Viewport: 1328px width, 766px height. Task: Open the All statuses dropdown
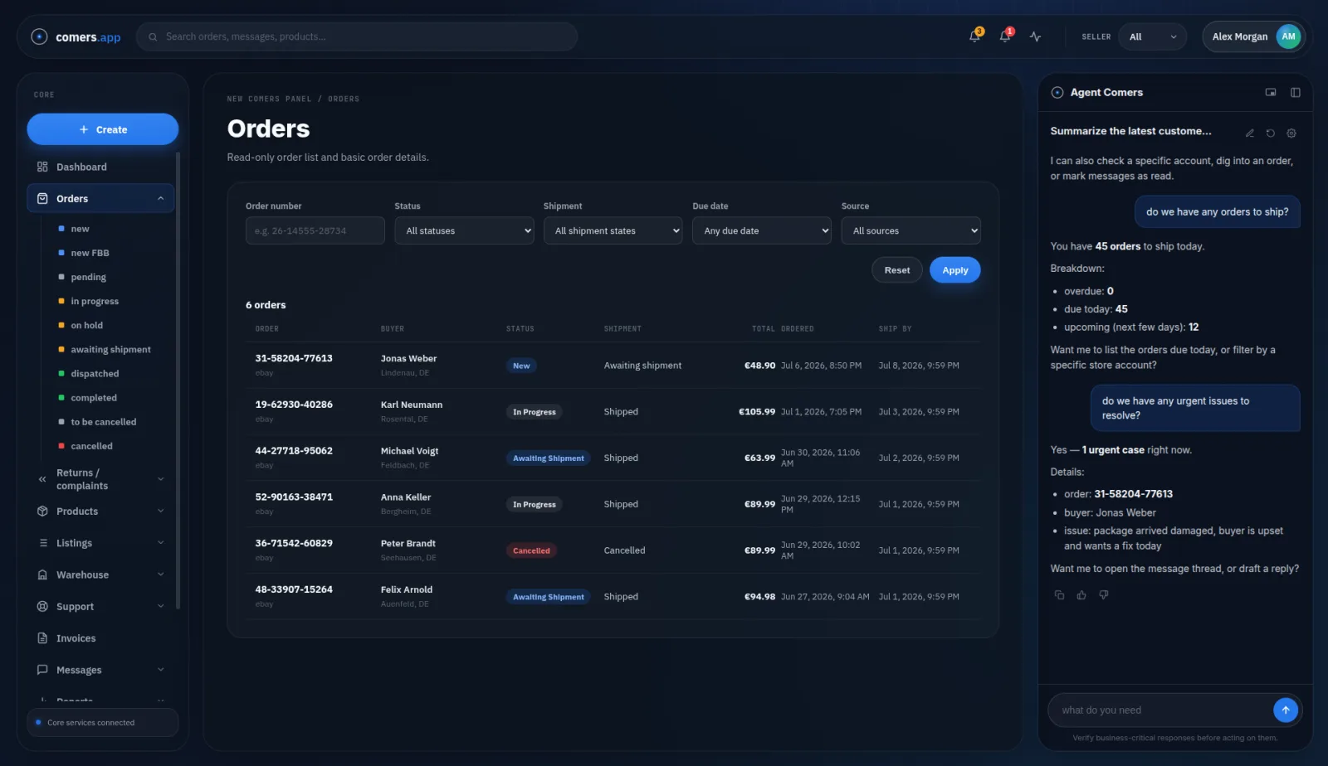[x=464, y=230]
